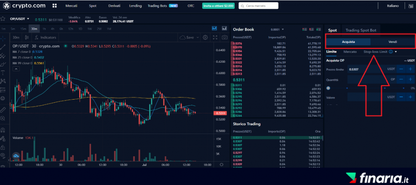Screen dimensions: 416x185
Task: Open the apps grid menu icon
Action: pyautogui.click(x=55, y=6)
